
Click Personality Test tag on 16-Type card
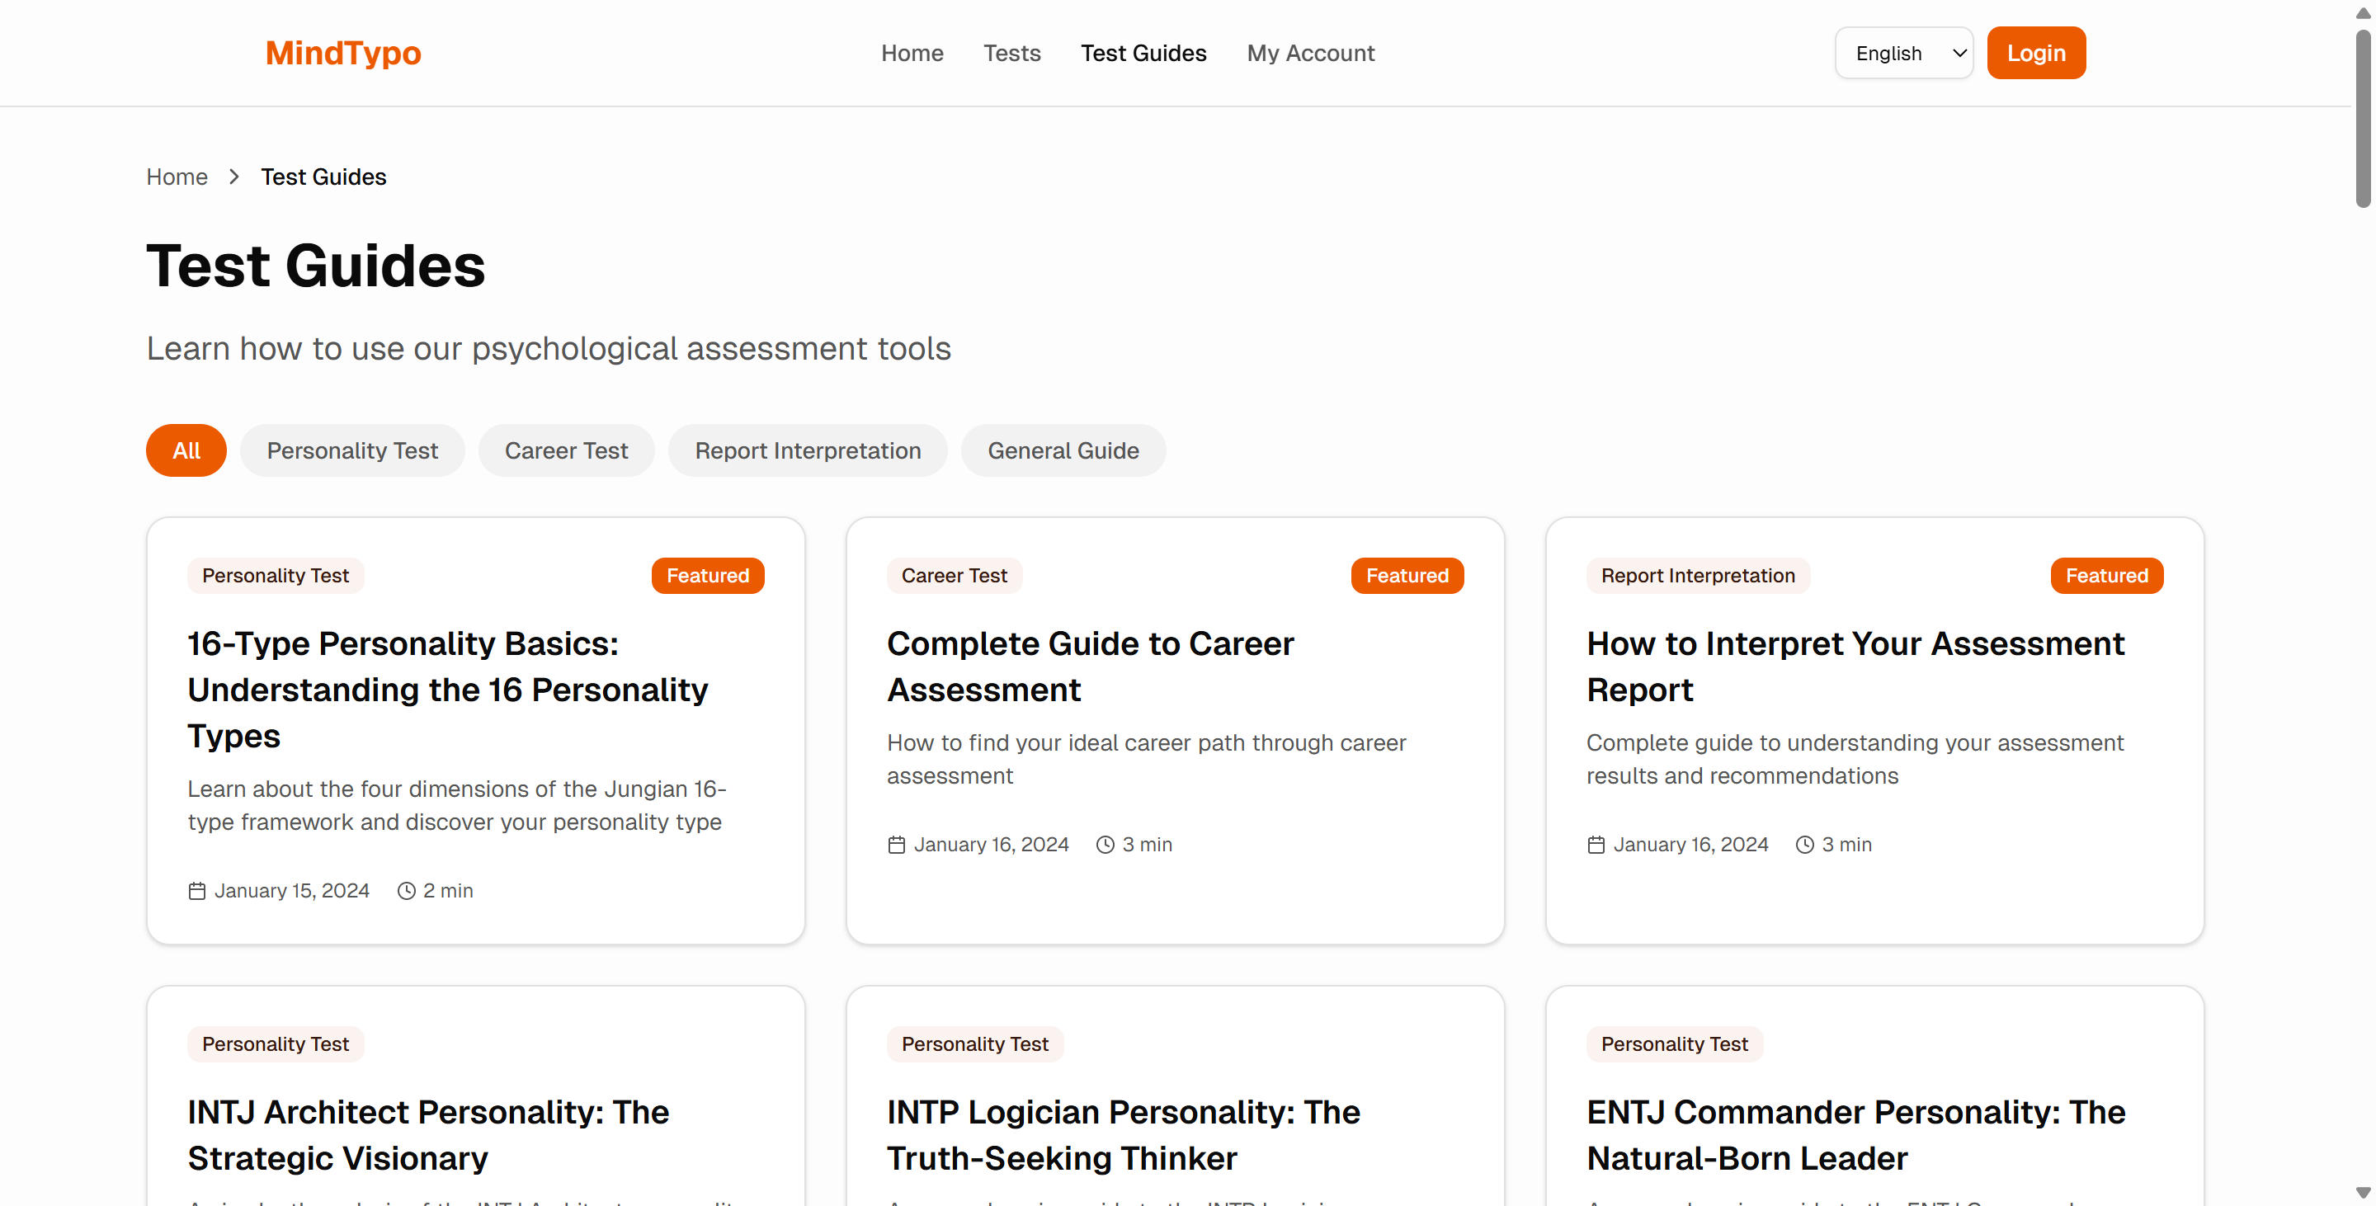coord(275,575)
